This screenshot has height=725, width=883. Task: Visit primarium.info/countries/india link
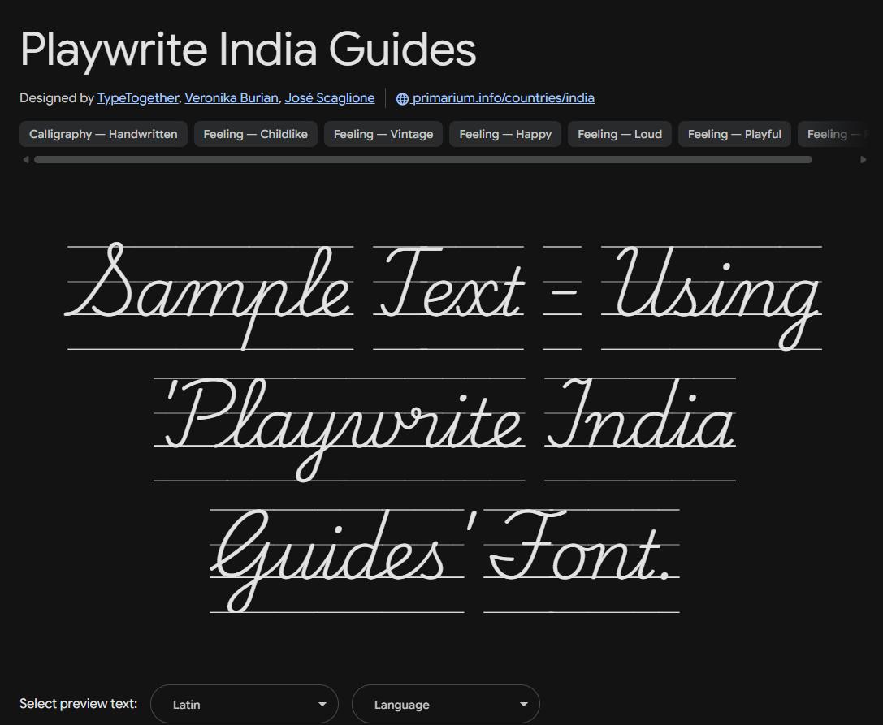(x=503, y=98)
